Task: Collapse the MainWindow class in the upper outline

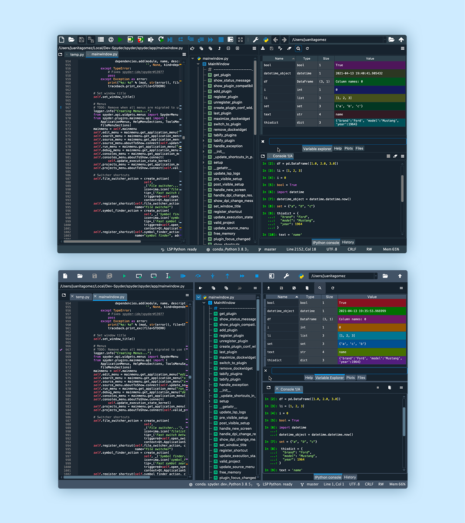Action: point(198,64)
